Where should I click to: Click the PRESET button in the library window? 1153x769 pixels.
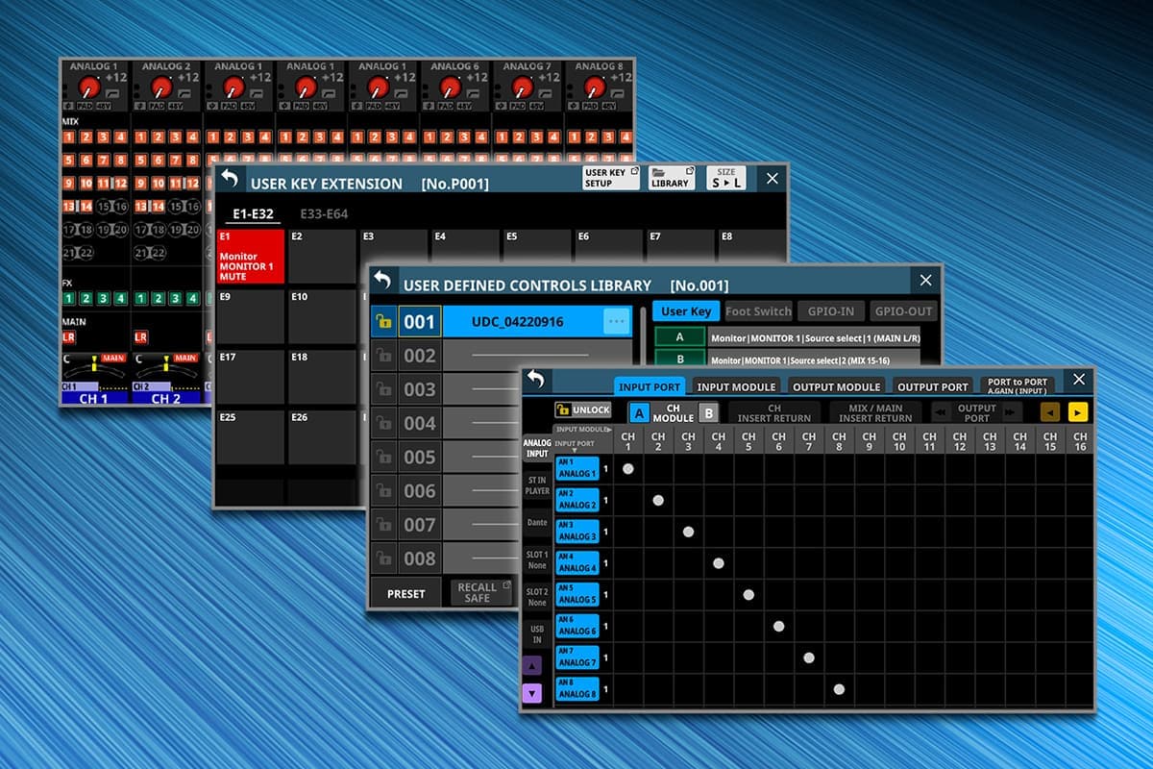(x=405, y=593)
